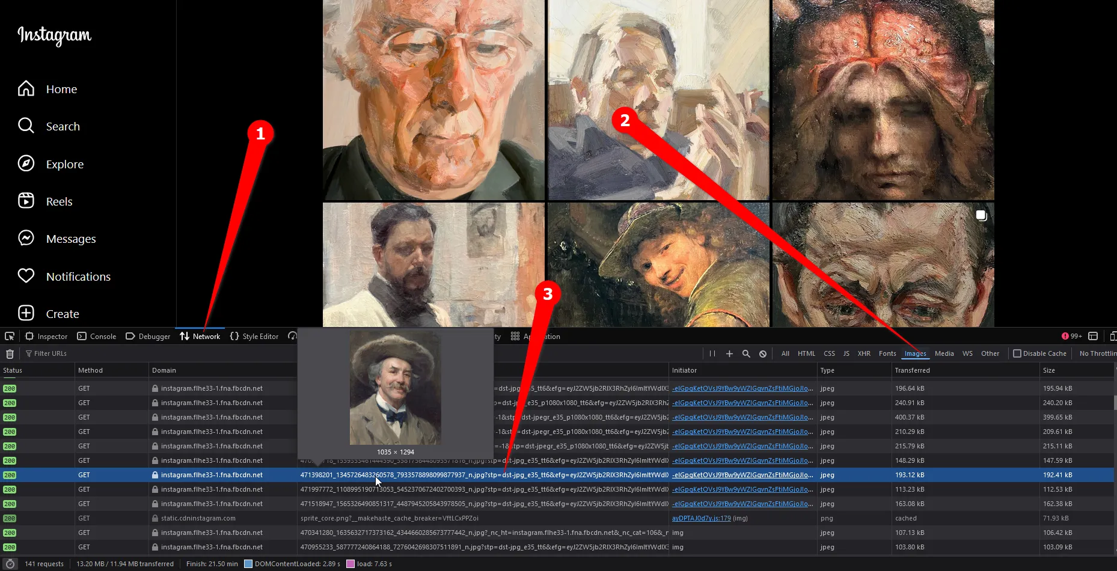Open Instagram Reels from the sidebar
Viewport: 1117px width, 571px height.
(x=59, y=201)
